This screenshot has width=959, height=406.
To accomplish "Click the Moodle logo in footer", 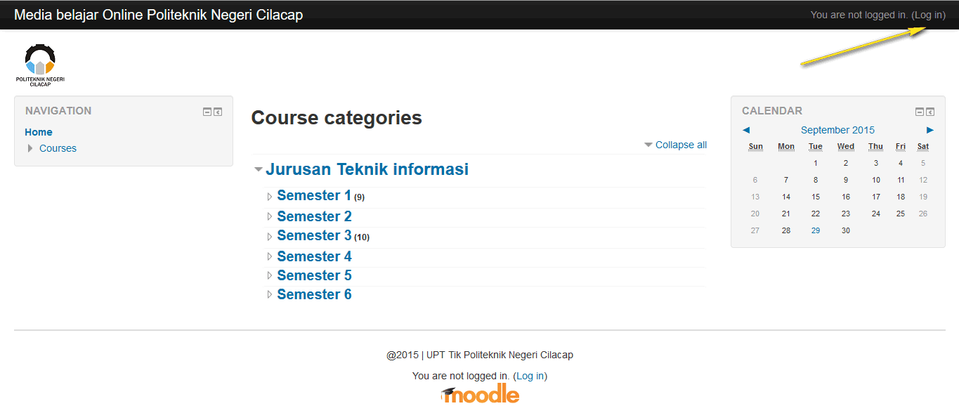I will pos(481,394).
